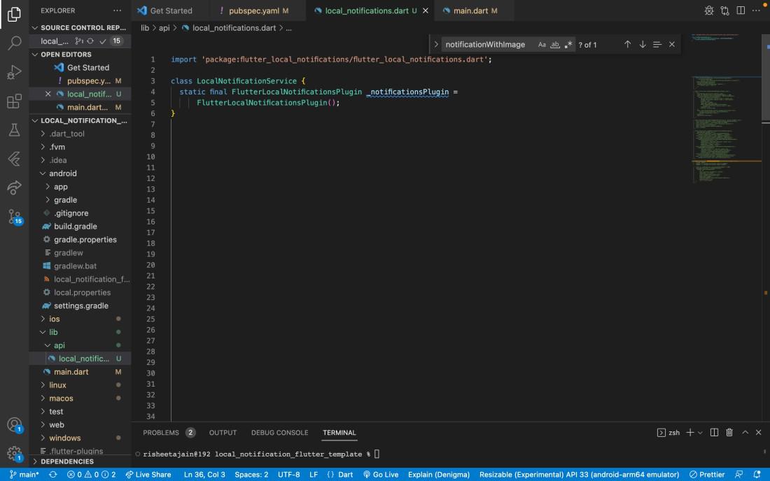770x481 pixels.
Task: Click Prettier in status bar
Action: [707, 475]
